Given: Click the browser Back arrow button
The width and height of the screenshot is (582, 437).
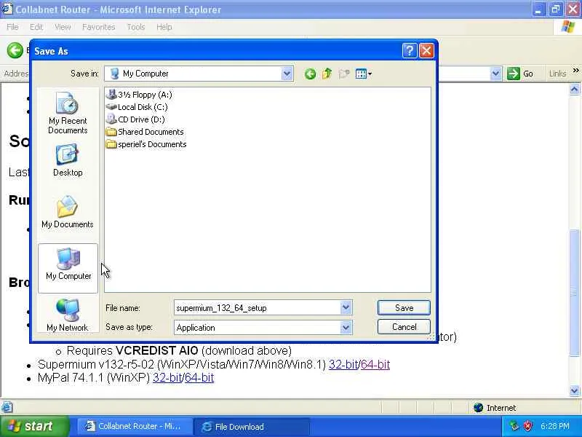Looking at the screenshot, I should click(15, 50).
